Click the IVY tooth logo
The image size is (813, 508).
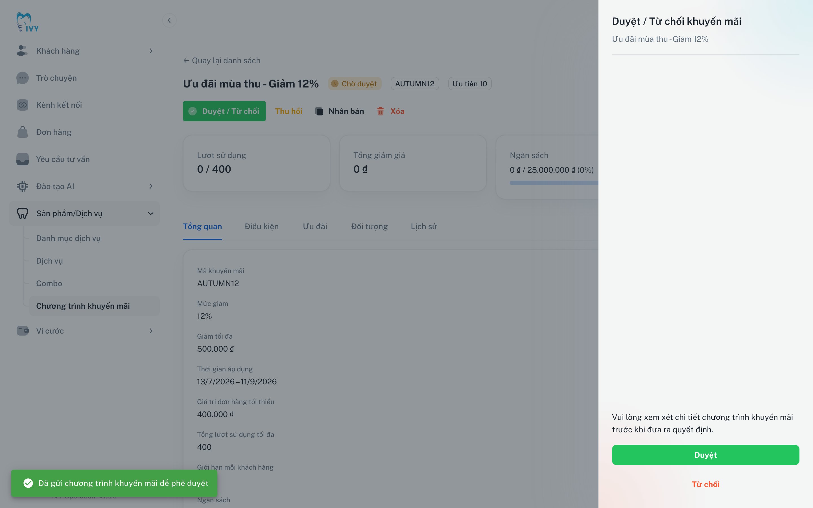click(x=27, y=22)
